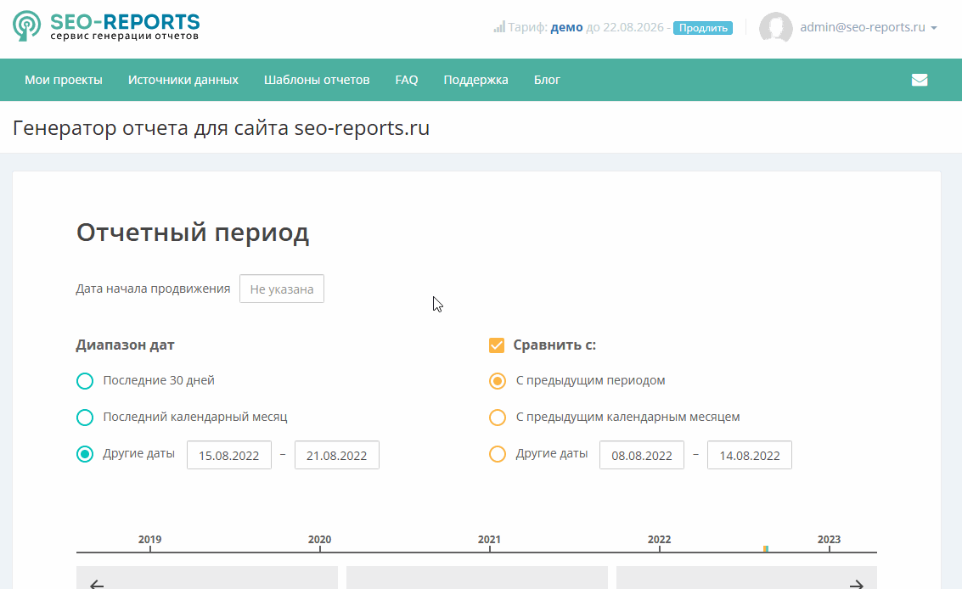The height and width of the screenshot is (589, 962).
Task: Select date range "Другие даты" radio with 15.08.2022
Action: tap(85, 454)
